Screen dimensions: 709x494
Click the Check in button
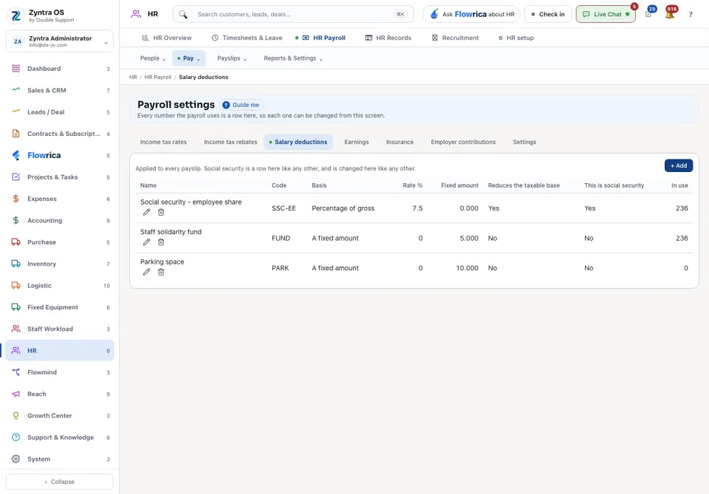click(x=547, y=14)
